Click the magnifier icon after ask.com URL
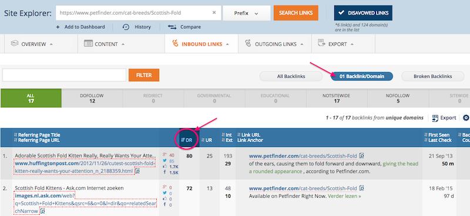This screenshot has width=470, height=216. (x=42, y=211)
